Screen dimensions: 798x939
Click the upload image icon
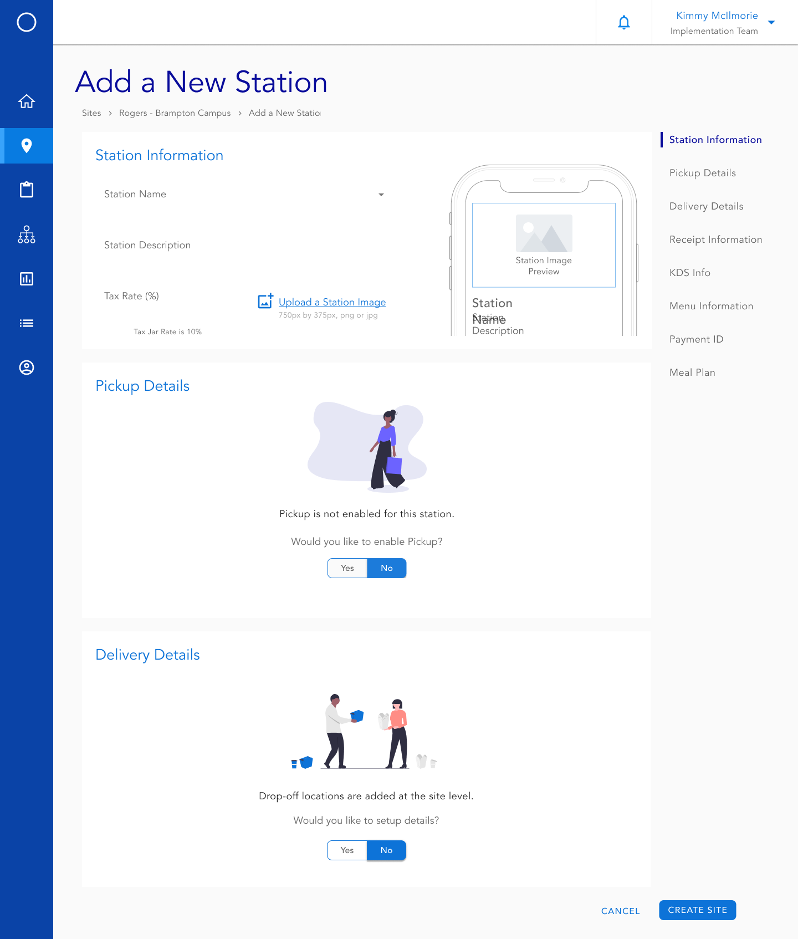(x=265, y=301)
